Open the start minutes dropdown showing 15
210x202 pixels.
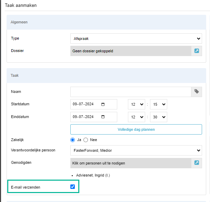point(159,104)
